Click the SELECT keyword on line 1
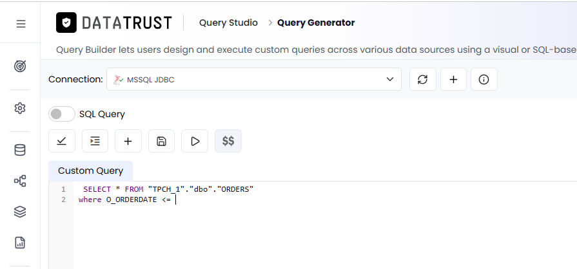577x269 pixels. click(x=97, y=189)
